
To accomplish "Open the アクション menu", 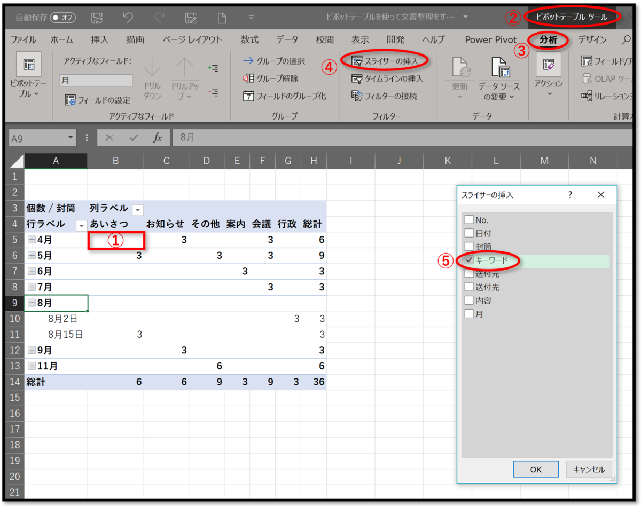I will point(548,75).
